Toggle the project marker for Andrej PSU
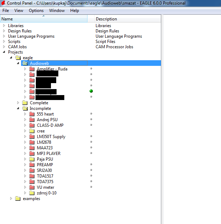 [x=91, y=119]
